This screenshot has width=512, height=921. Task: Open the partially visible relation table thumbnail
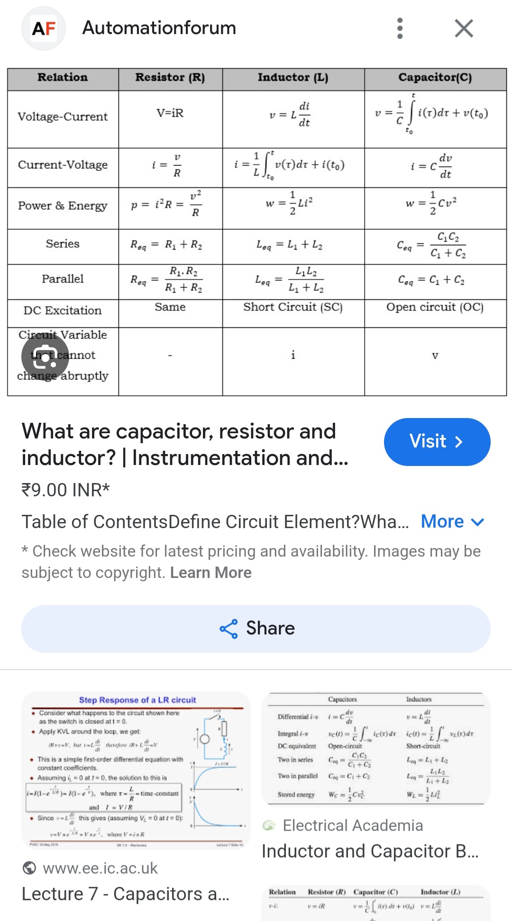[x=376, y=902]
